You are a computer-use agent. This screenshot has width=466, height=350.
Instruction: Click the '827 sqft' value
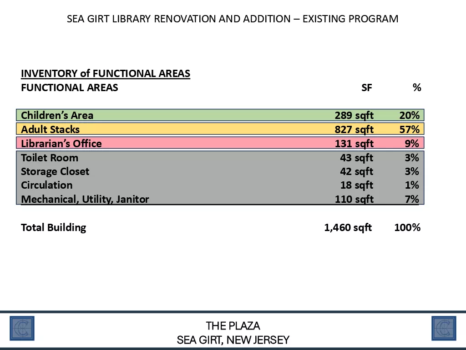[x=354, y=129]
